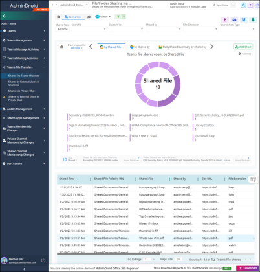Click the 'Library (1).docx' table cell
This screenshot has width=260, height=272.
[149, 223]
